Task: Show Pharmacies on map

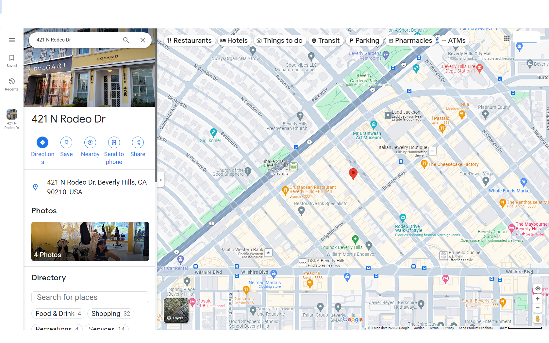Action: tap(410, 41)
